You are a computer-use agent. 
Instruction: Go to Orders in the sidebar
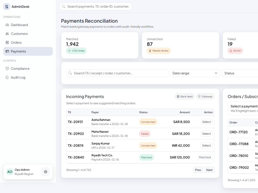(28, 42)
